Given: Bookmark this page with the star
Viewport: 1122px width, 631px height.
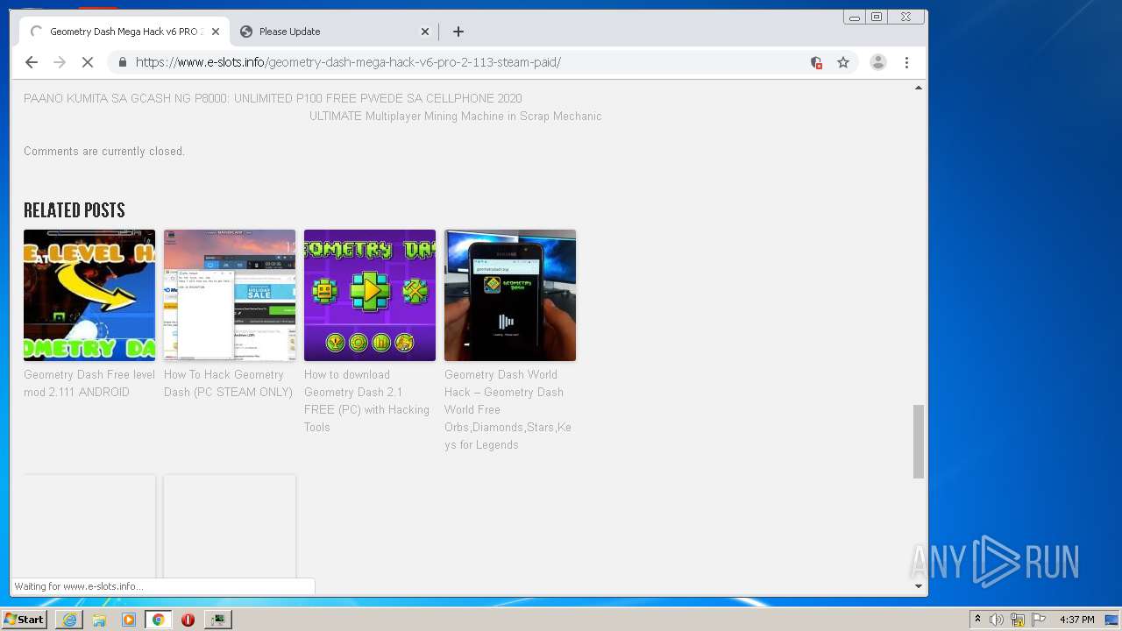Looking at the screenshot, I should (843, 62).
